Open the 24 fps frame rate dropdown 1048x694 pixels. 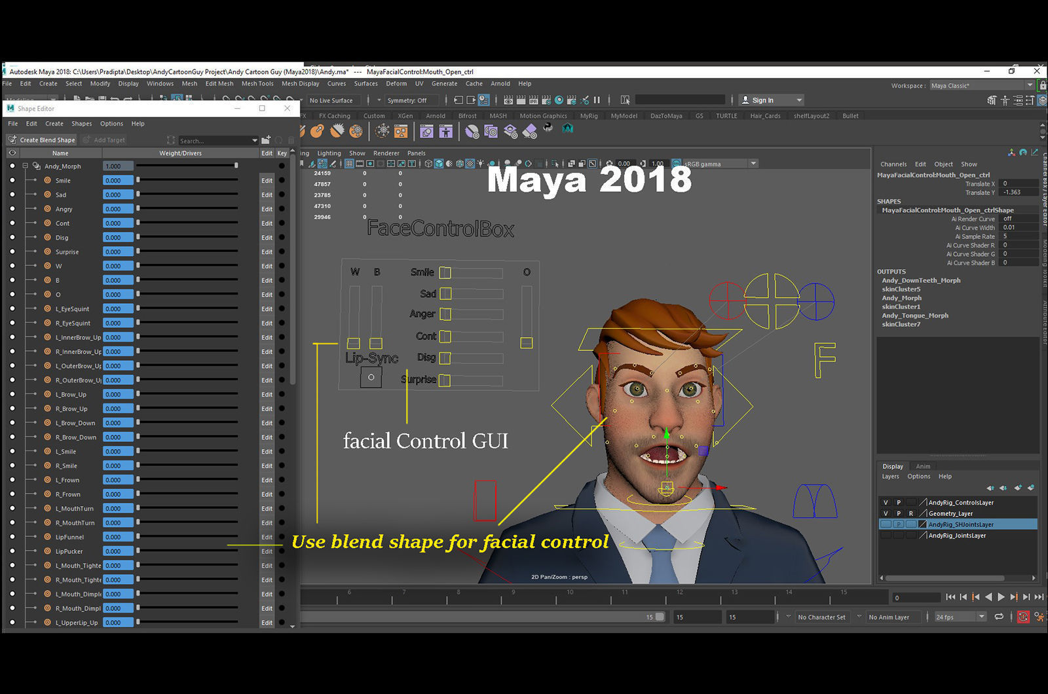[960, 617]
